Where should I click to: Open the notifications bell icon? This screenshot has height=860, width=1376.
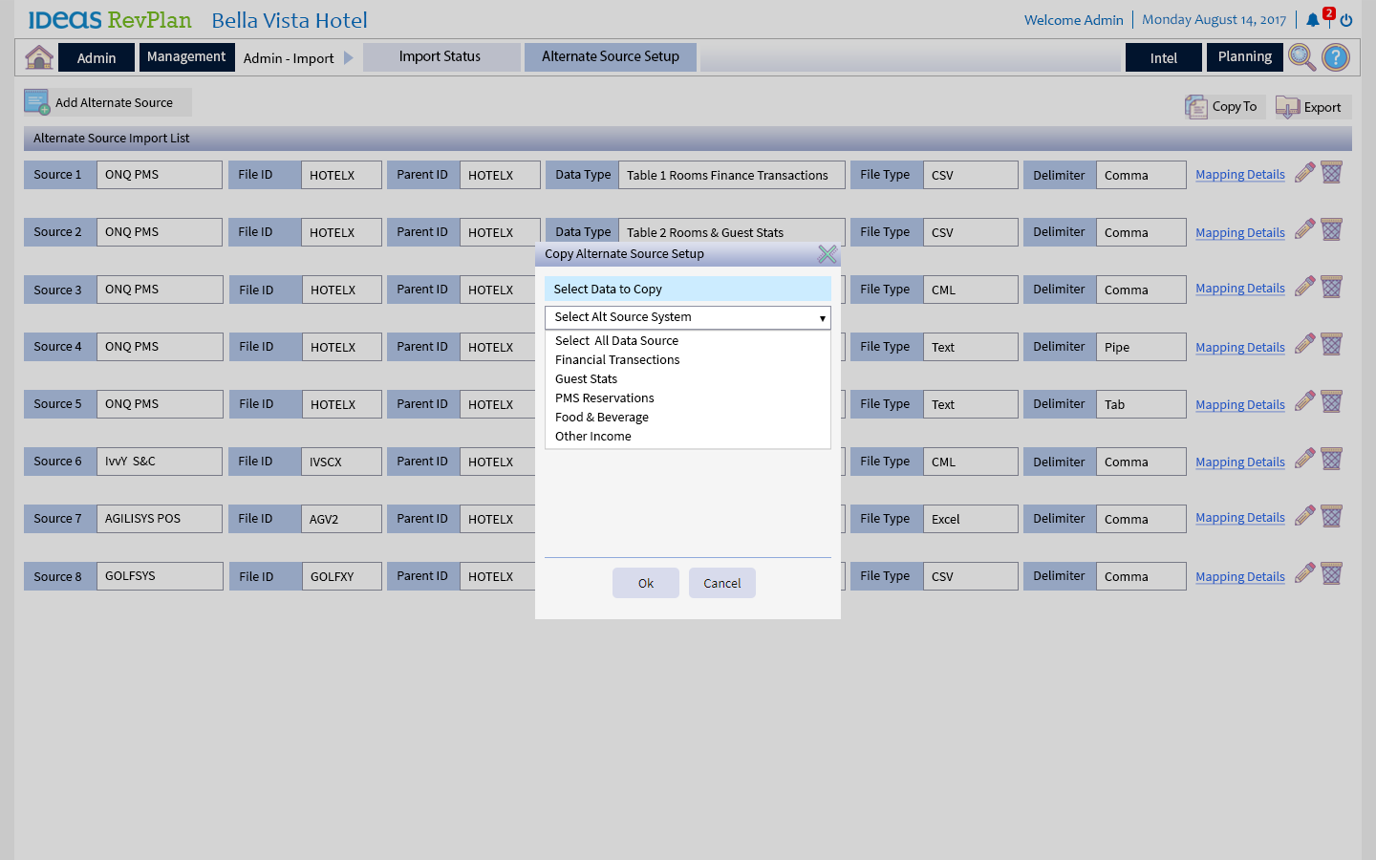(x=1313, y=20)
